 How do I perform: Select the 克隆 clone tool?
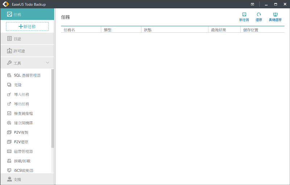[x=18, y=85]
